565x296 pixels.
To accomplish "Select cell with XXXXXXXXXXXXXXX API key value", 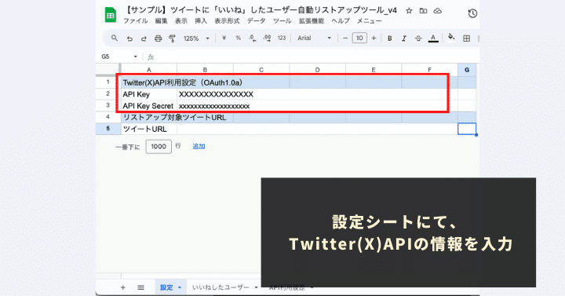I will click(205, 94).
